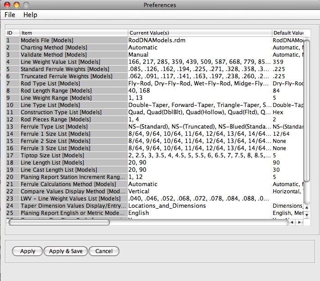Sort by Current Value(s) column header

coord(200,33)
